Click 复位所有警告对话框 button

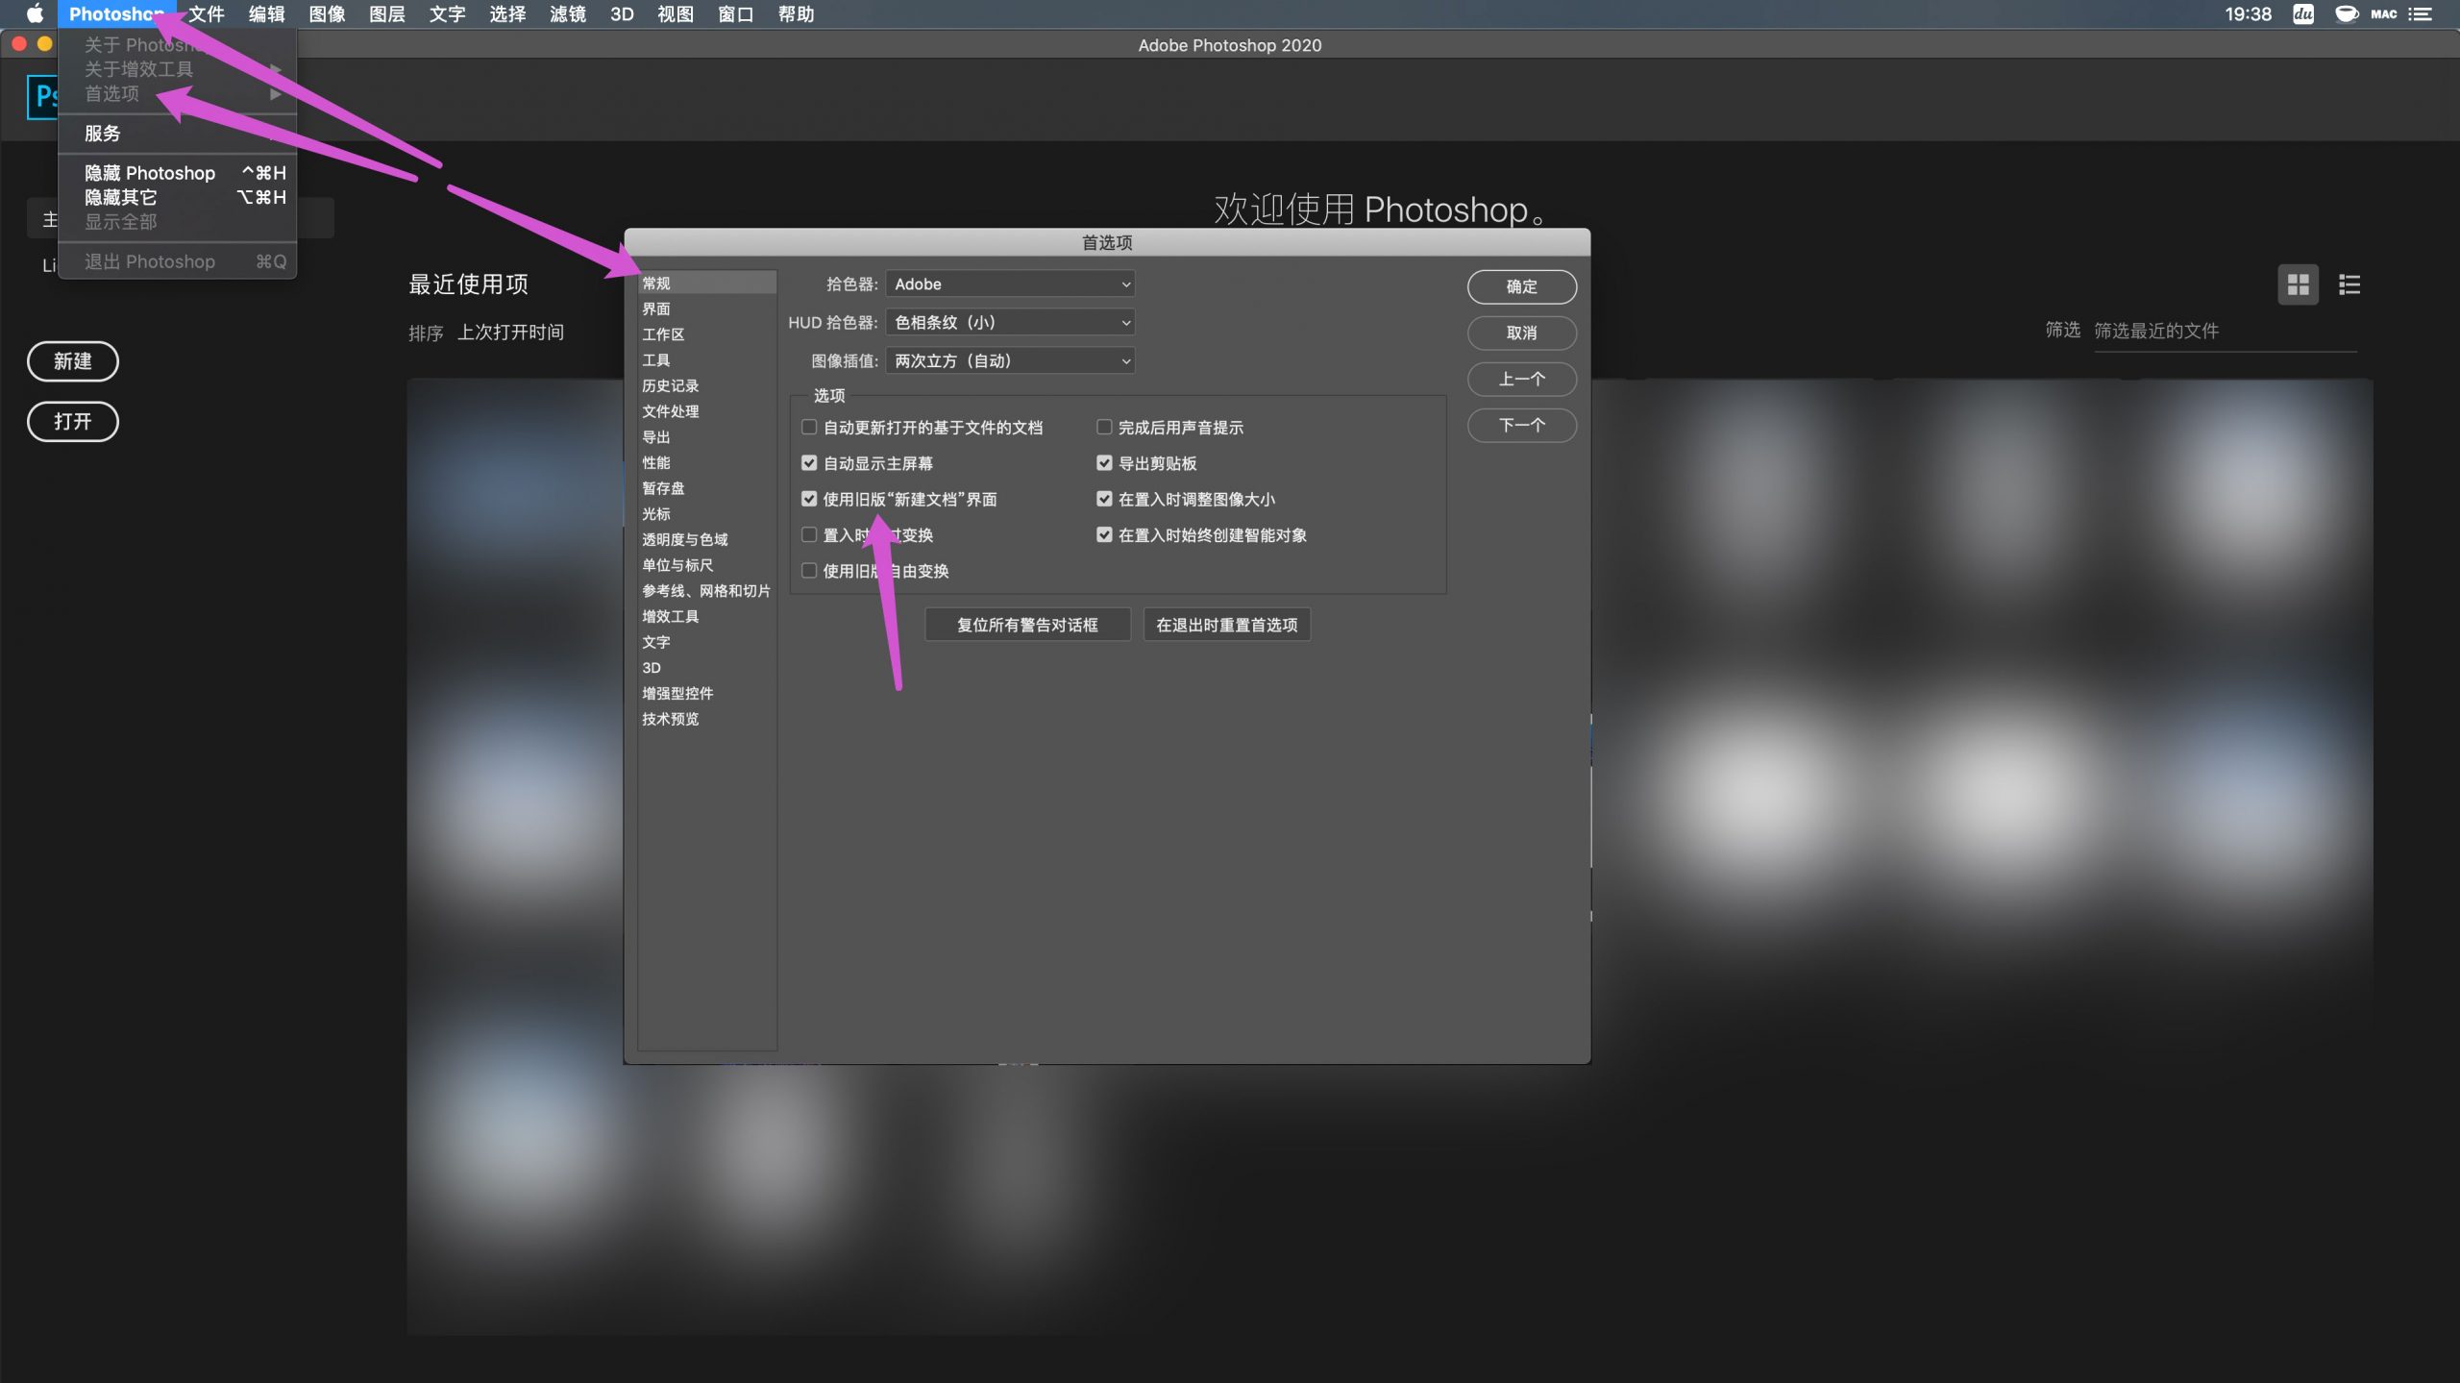click(x=1027, y=625)
